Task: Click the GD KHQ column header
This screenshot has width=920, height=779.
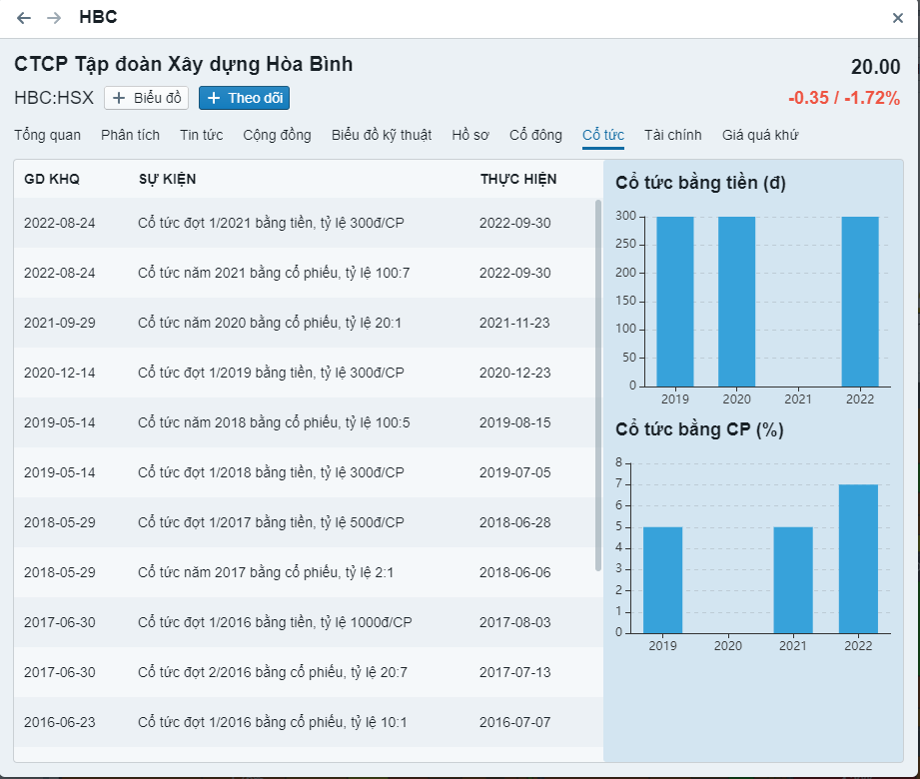Action: coord(52,180)
